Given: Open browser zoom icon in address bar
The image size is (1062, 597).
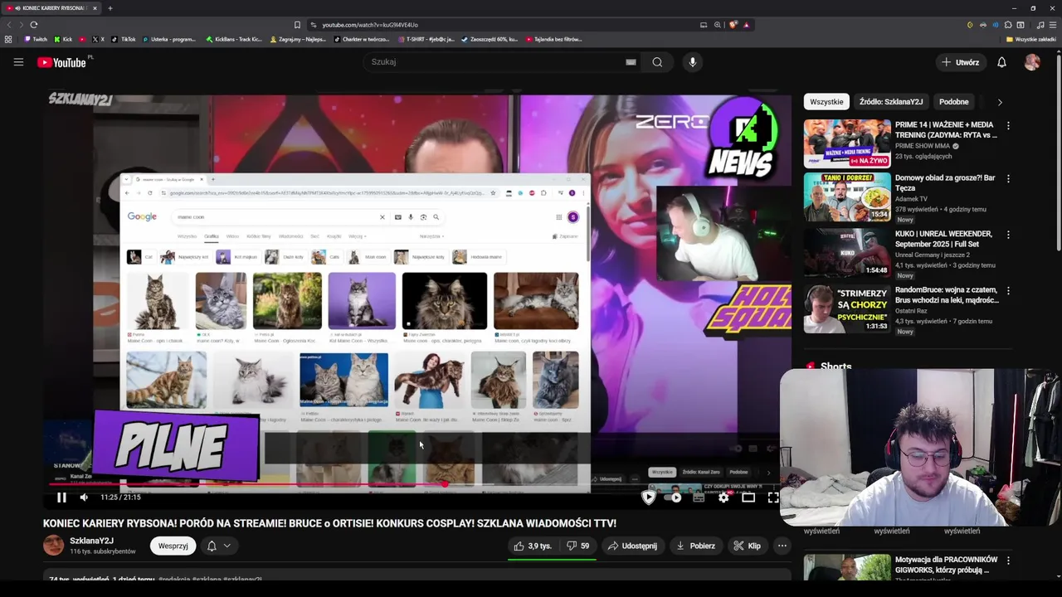Looking at the screenshot, I should click(x=718, y=25).
